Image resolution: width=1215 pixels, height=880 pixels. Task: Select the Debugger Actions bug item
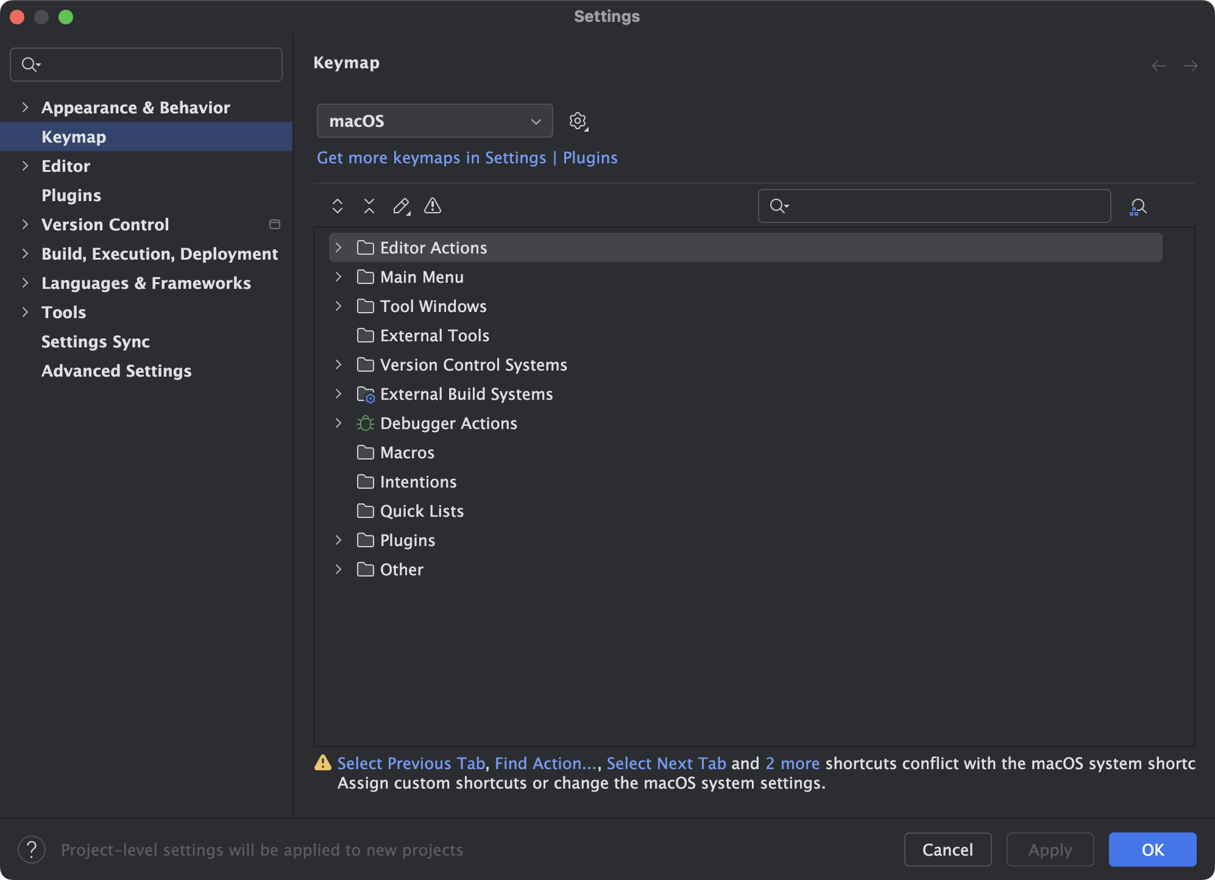point(448,424)
